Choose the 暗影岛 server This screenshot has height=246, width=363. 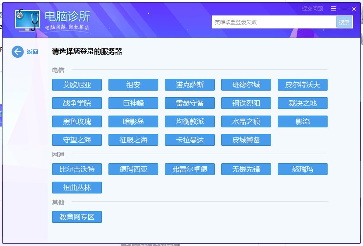pyautogui.click(x=133, y=122)
